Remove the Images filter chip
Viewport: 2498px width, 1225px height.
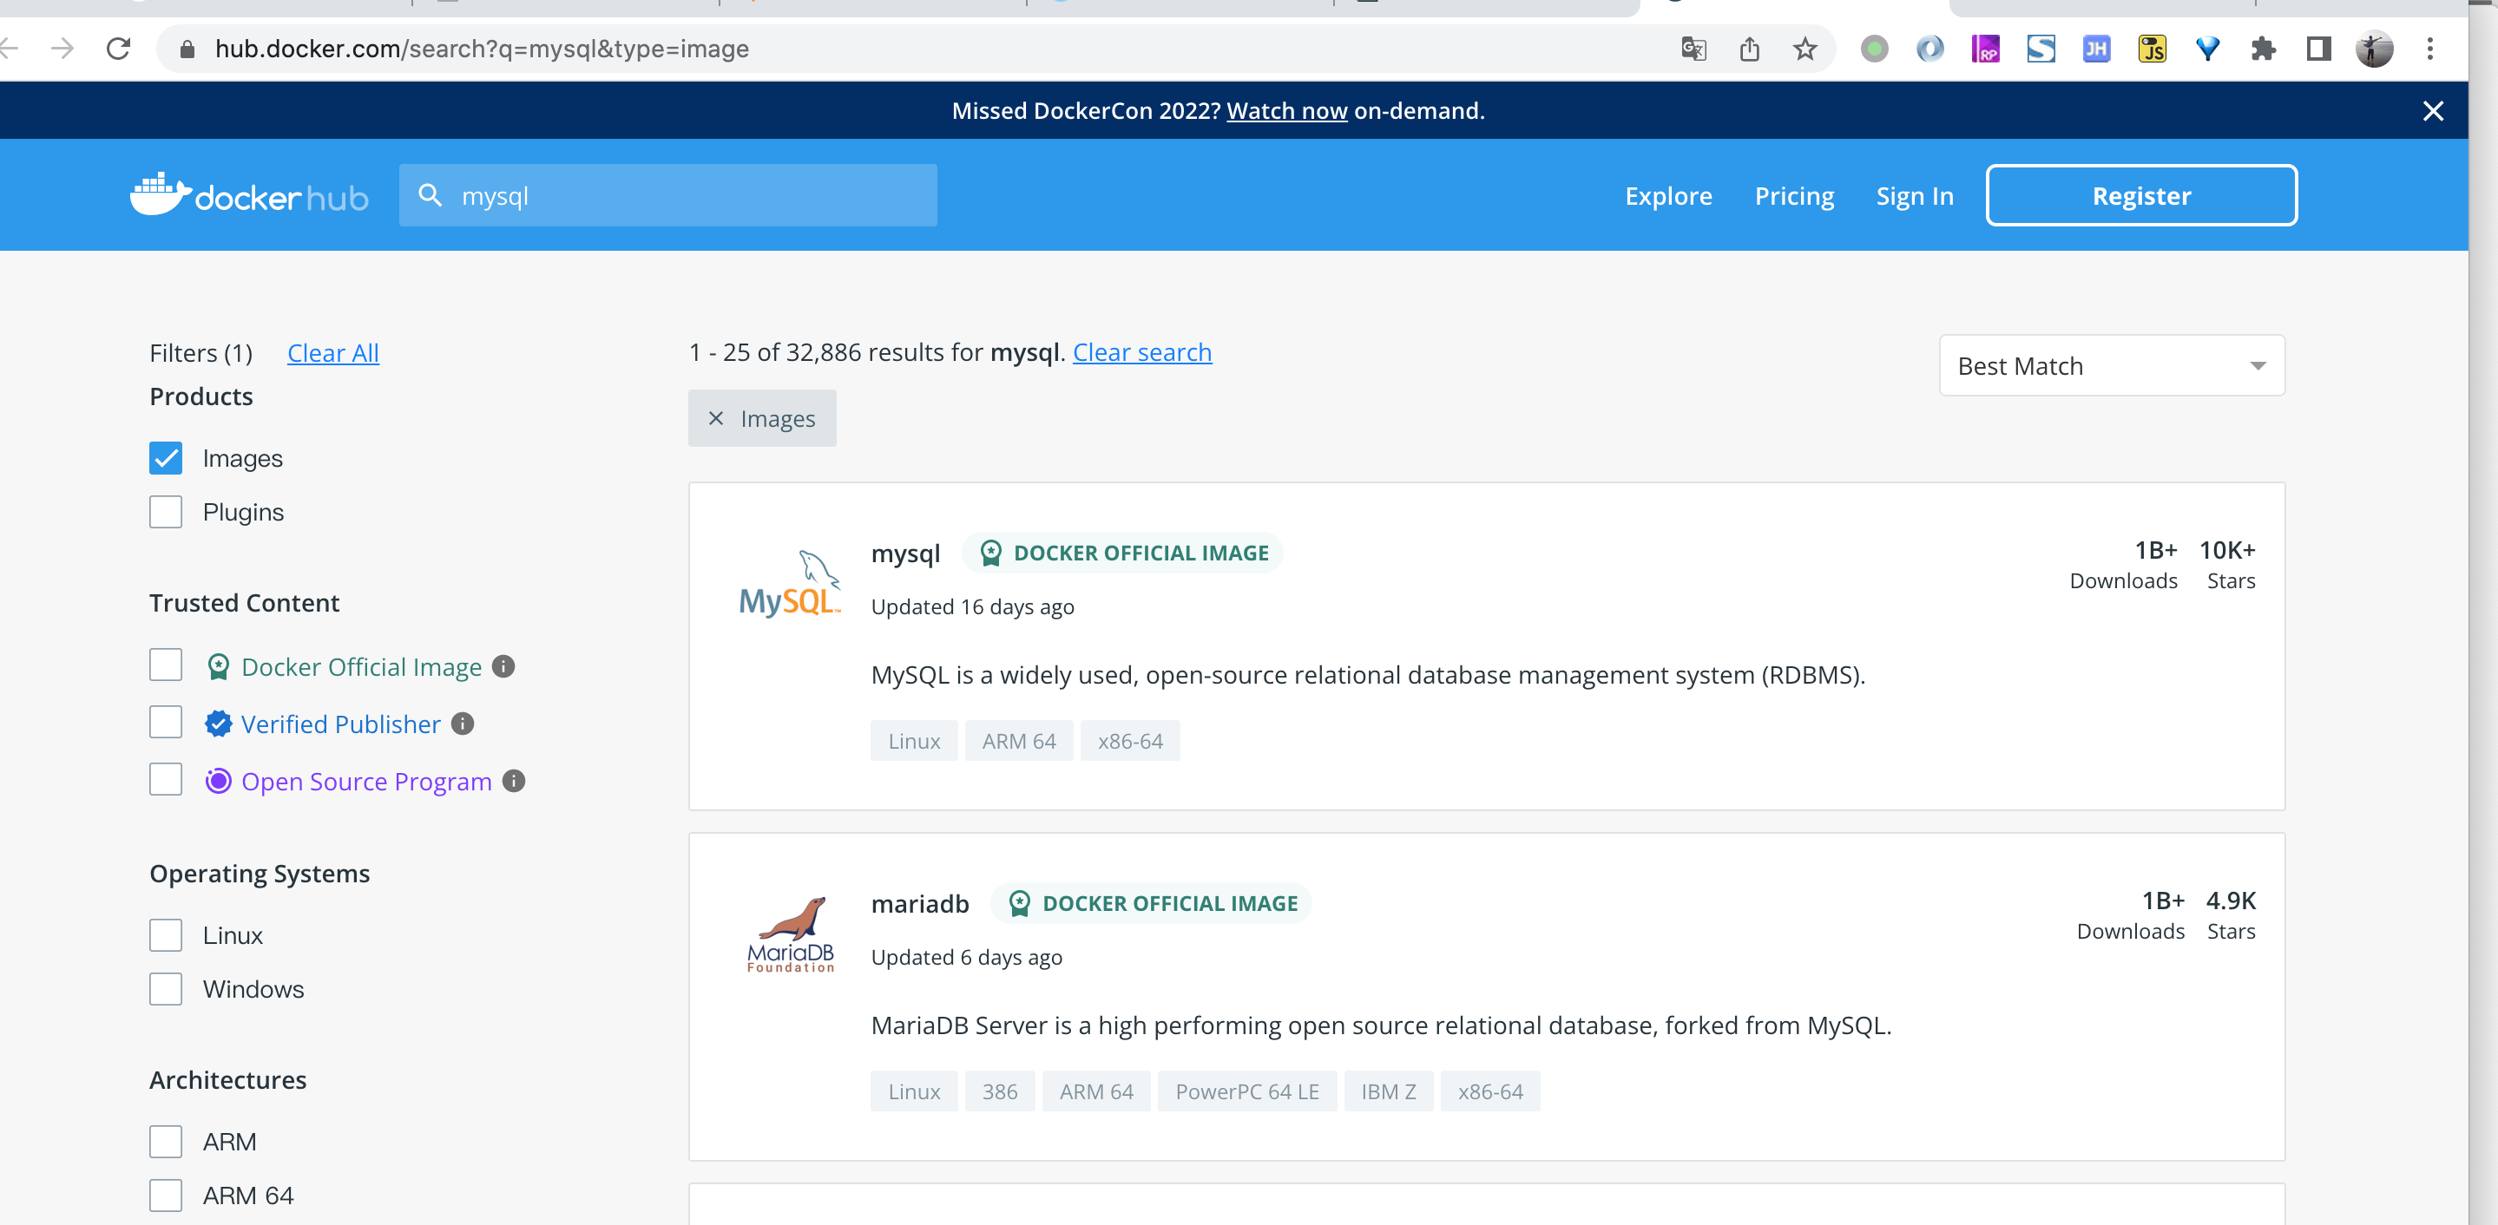716,417
